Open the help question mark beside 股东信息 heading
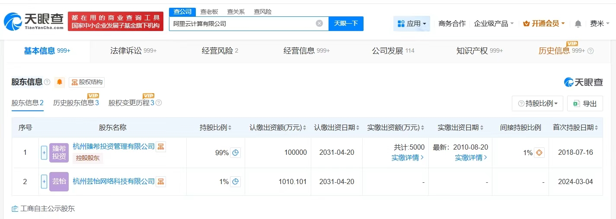This screenshot has width=616, height=219. (x=47, y=82)
